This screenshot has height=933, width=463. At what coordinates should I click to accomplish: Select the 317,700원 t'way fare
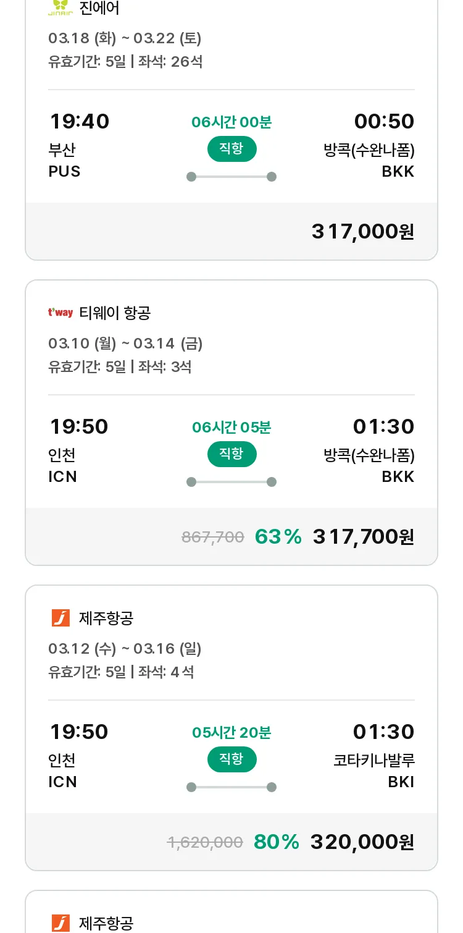coord(363,537)
